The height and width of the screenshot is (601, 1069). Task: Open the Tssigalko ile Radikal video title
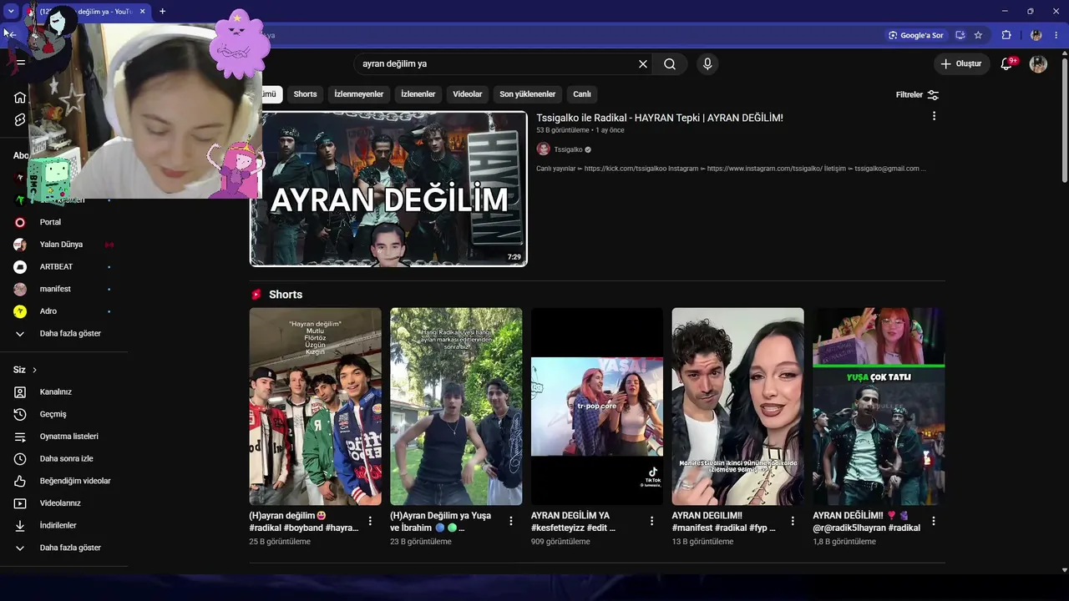[x=660, y=118]
